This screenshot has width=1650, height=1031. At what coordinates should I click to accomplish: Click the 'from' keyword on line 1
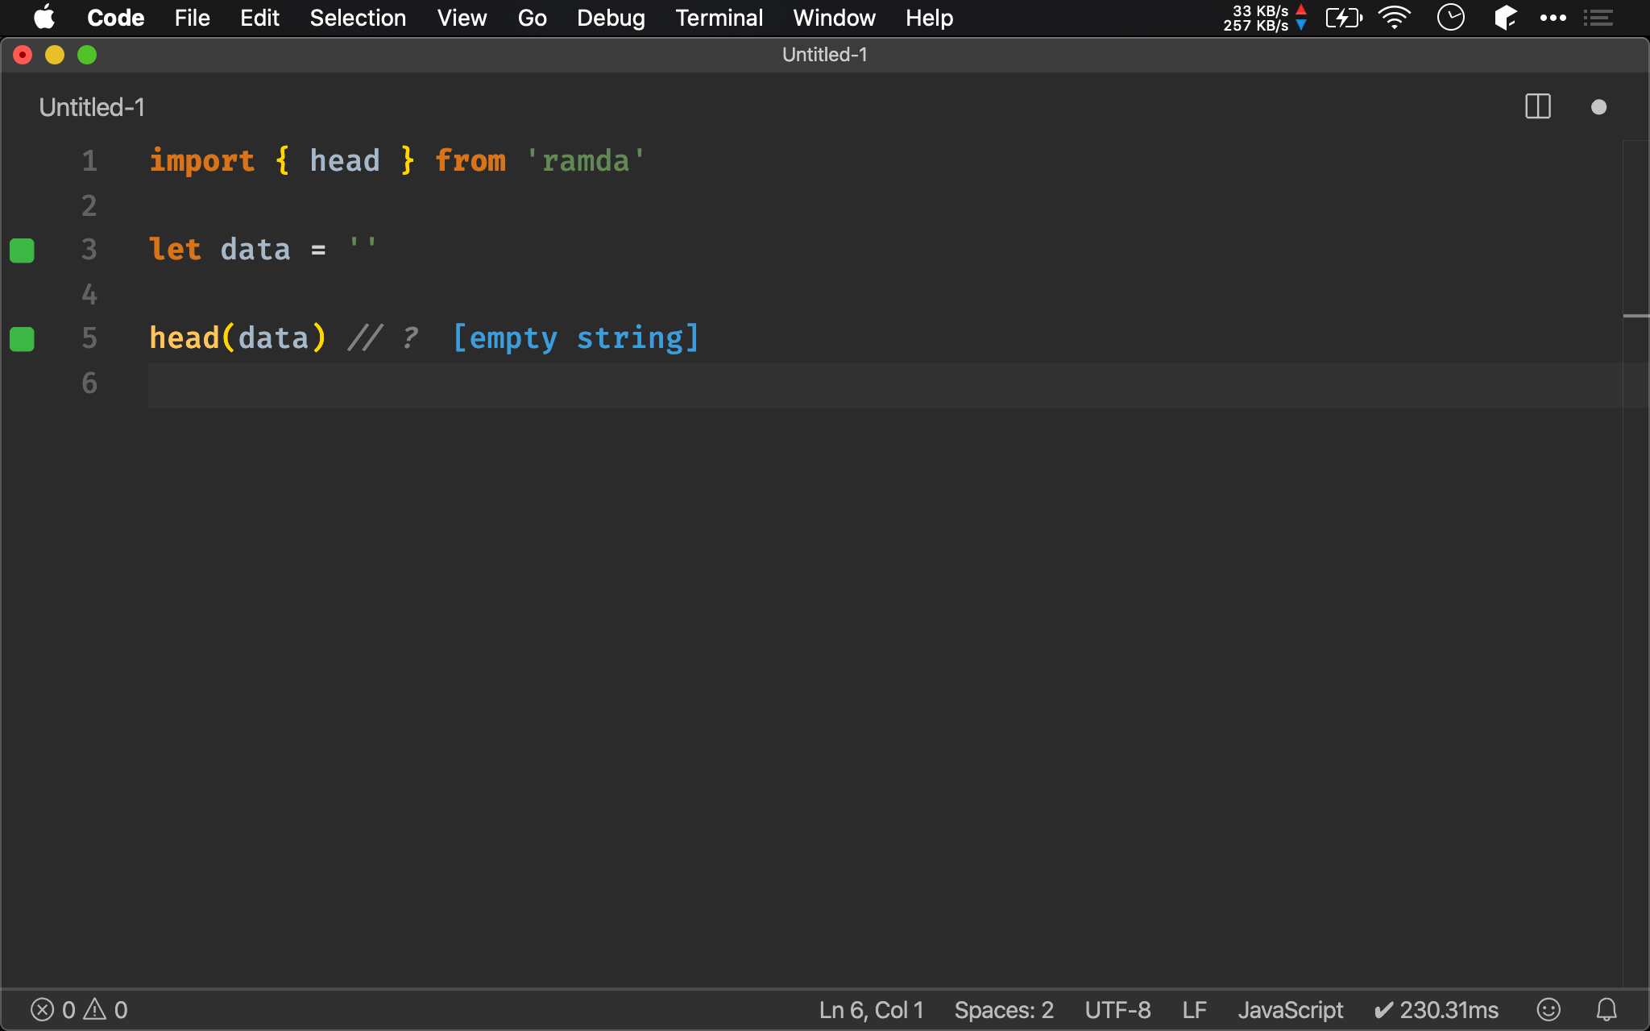tap(471, 161)
